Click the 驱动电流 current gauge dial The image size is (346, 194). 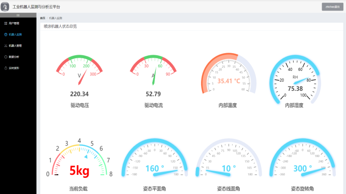153,70
